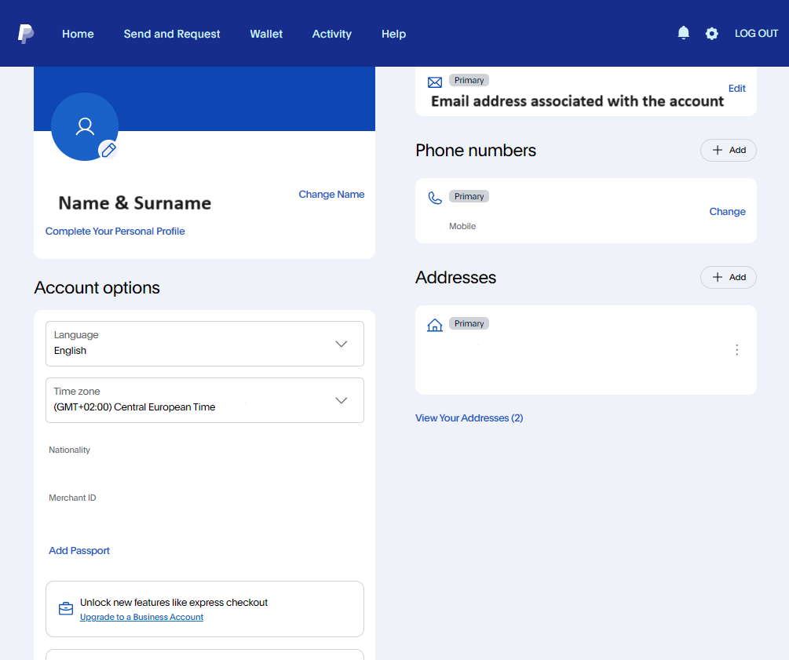Click pencil icon to edit profile photo
This screenshot has height=660, width=789.
click(x=108, y=150)
